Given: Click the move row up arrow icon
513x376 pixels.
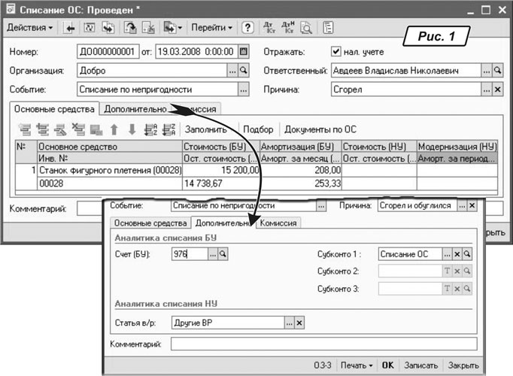Looking at the screenshot, I should 115,129.
